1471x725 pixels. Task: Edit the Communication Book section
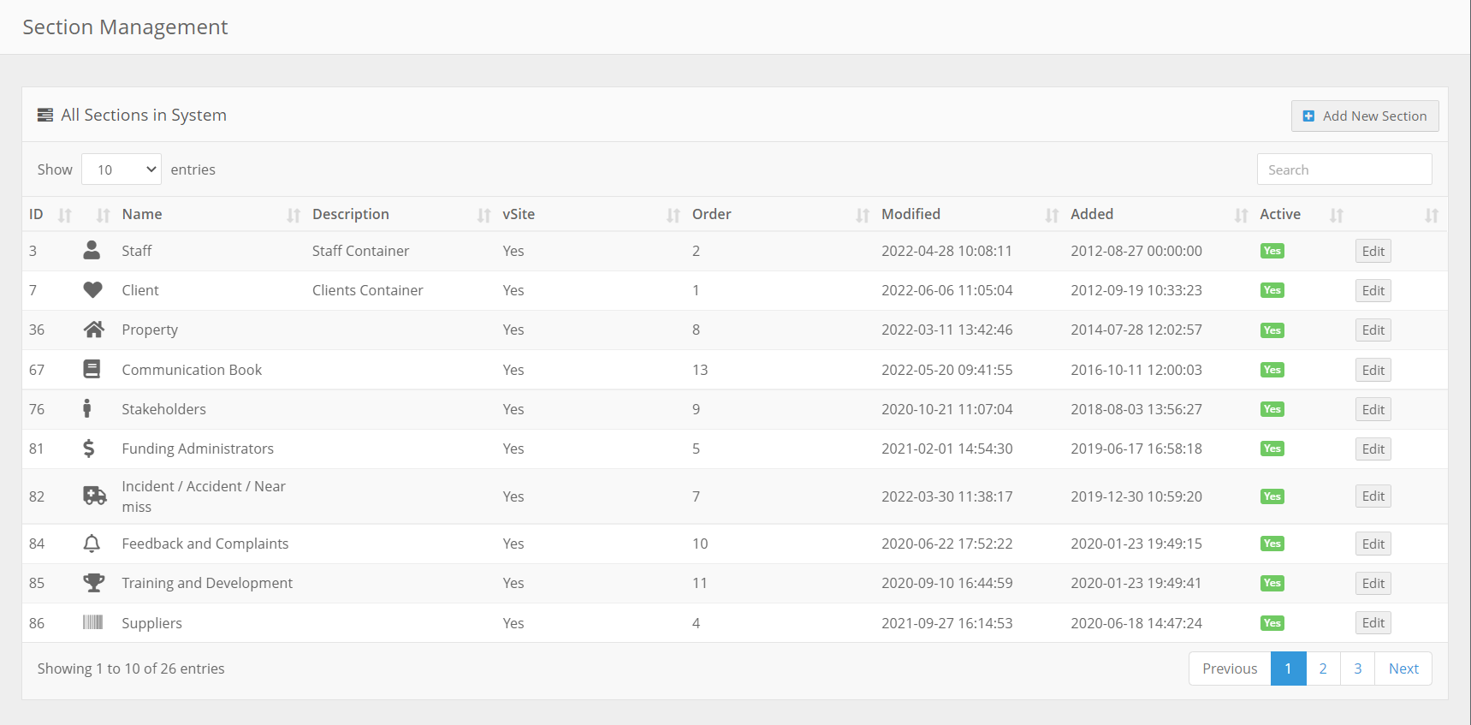click(1373, 370)
